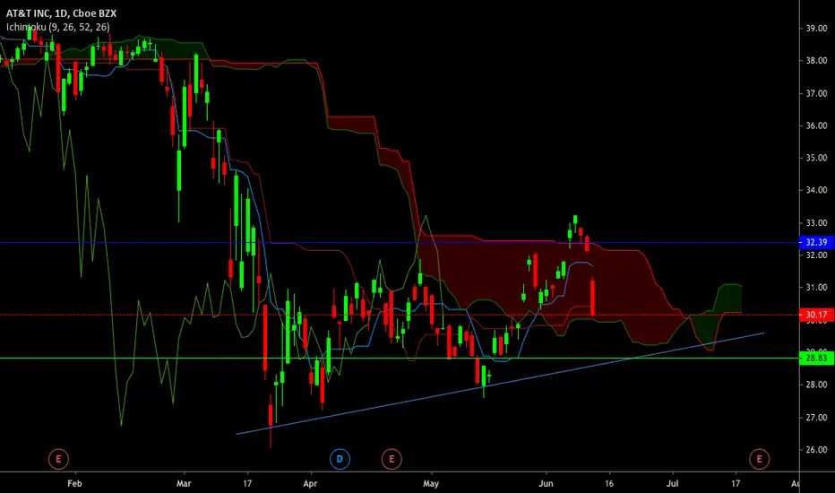Click the 27.00 price axis value
Viewport: 835px width, 493px height.
(x=816, y=418)
